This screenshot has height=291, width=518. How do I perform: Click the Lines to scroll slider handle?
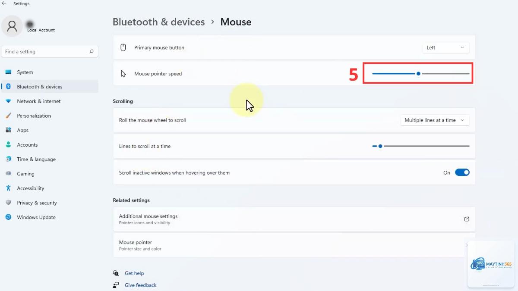click(x=380, y=146)
